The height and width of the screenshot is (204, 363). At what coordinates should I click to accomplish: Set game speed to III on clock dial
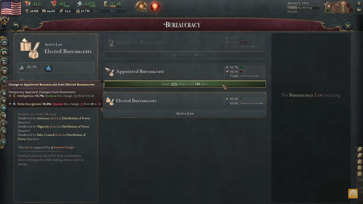tap(343, 3)
